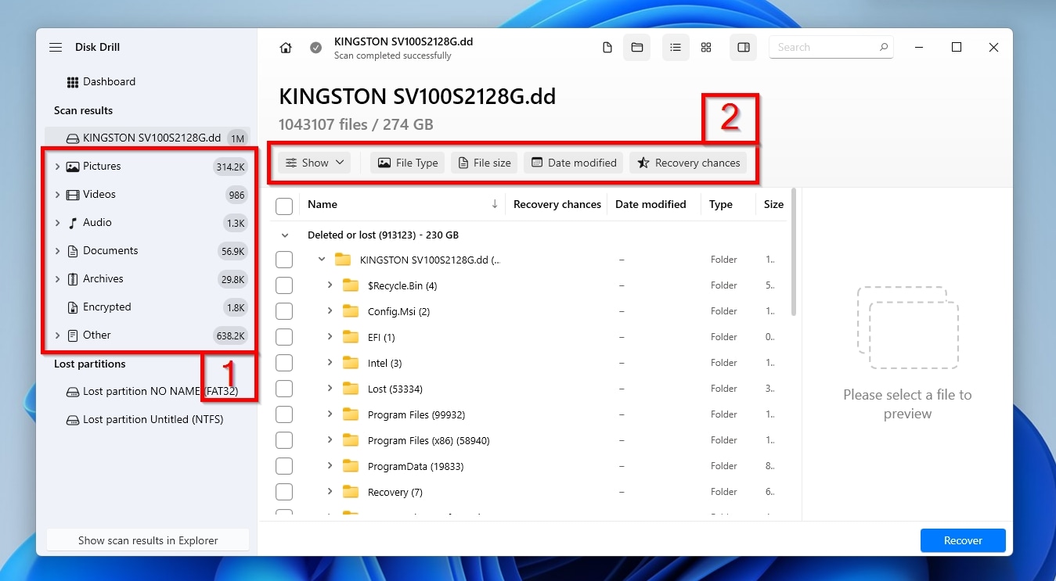Open the Show filter dropdown

[314, 163]
